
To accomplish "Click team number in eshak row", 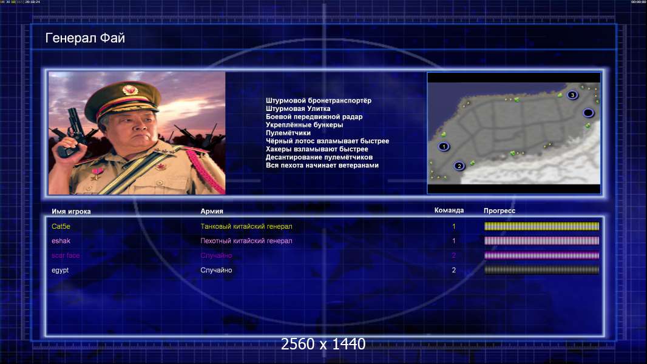I will pyautogui.click(x=453, y=241).
